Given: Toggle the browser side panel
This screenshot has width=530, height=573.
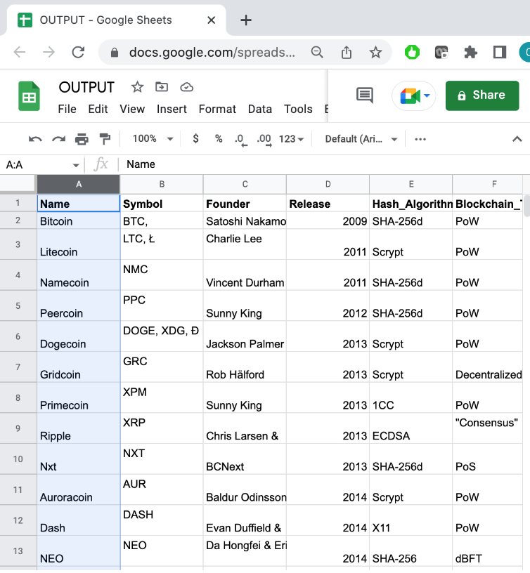Looking at the screenshot, I should 500,52.
